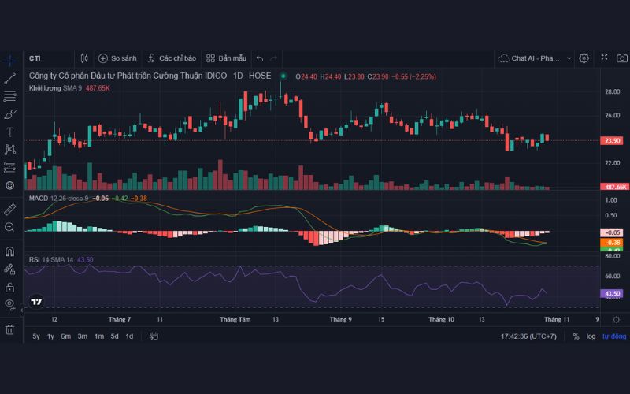This screenshot has width=630, height=394.
Task: Select the ruler measure tool
Action: [x=9, y=209]
